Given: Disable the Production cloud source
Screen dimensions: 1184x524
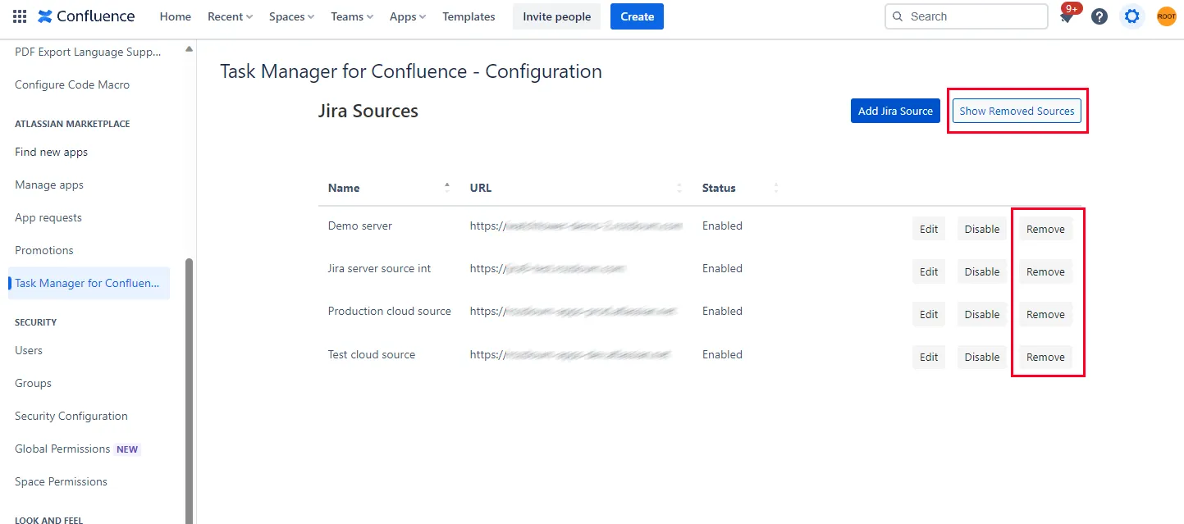Looking at the screenshot, I should tap(982, 314).
